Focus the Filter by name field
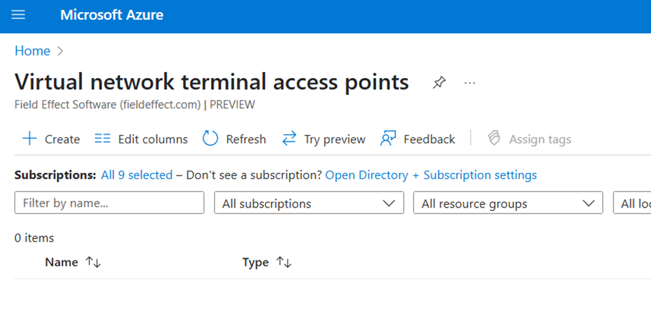Image resolution: width=651 pixels, height=325 pixels. [x=110, y=203]
